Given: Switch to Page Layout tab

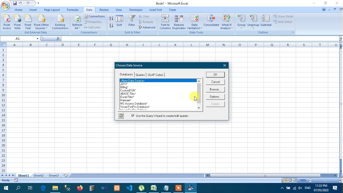Looking at the screenshot, I should tap(52, 10).
